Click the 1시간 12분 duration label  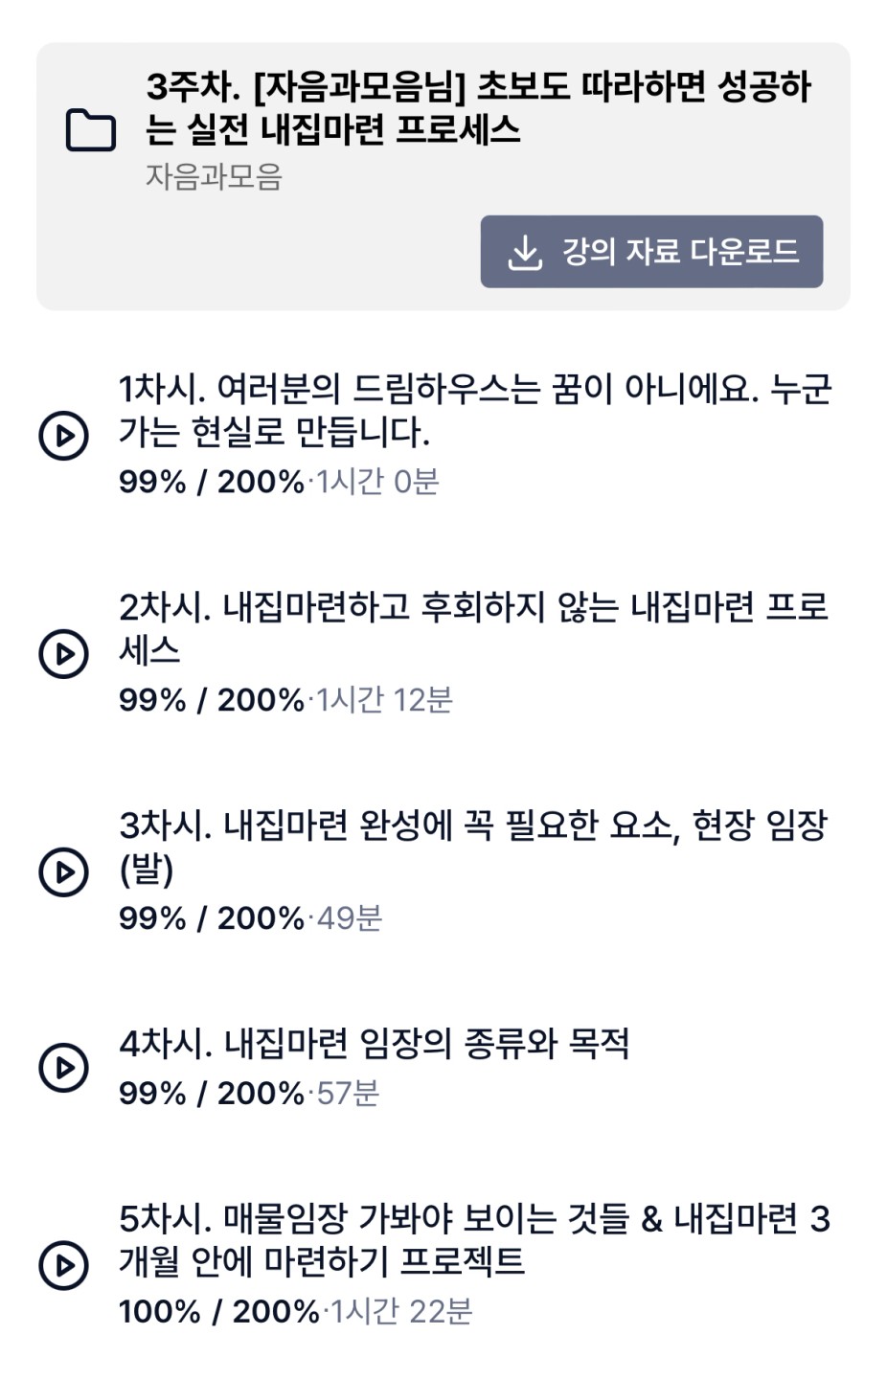click(385, 700)
